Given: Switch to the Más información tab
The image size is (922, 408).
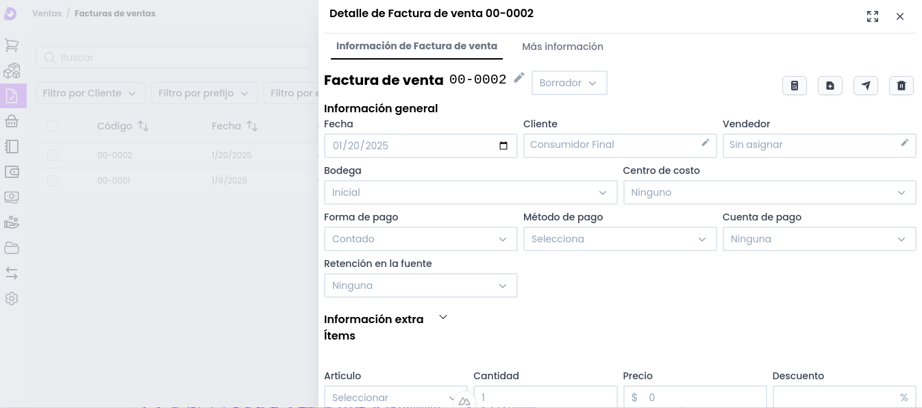Looking at the screenshot, I should tap(562, 47).
